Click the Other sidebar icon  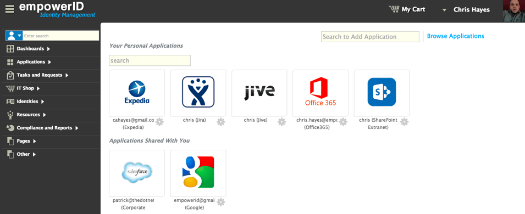click(10, 155)
